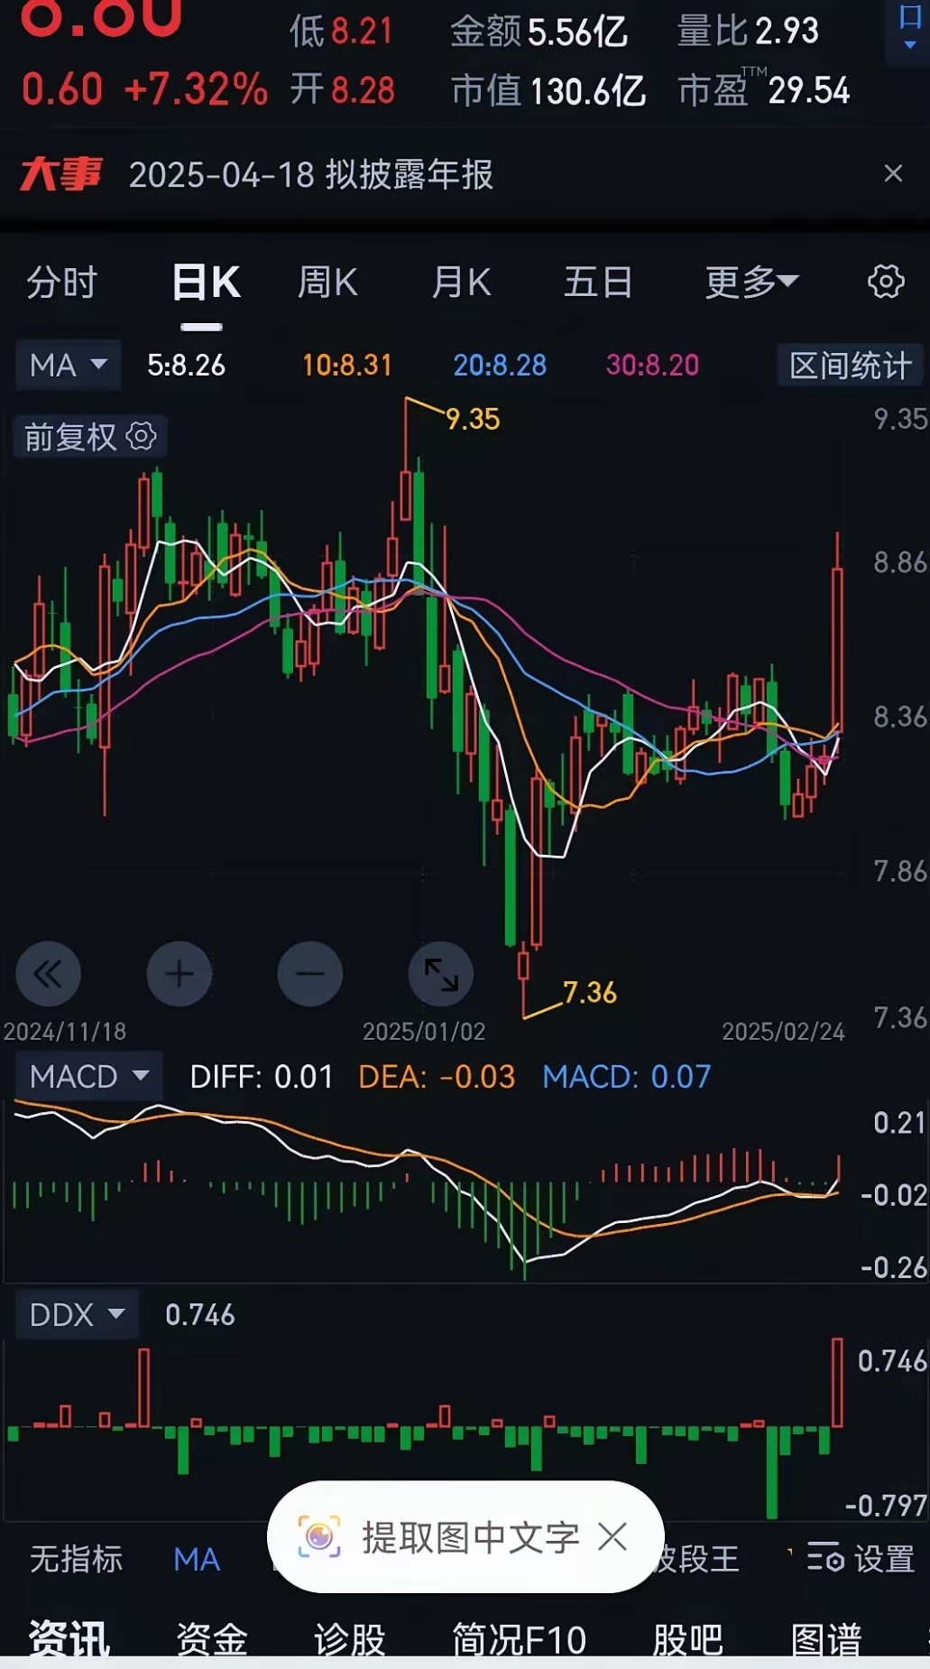Tap the 市盈 29.54 PE ratio
Viewport: 930px width, 1669px height.
[x=763, y=90]
